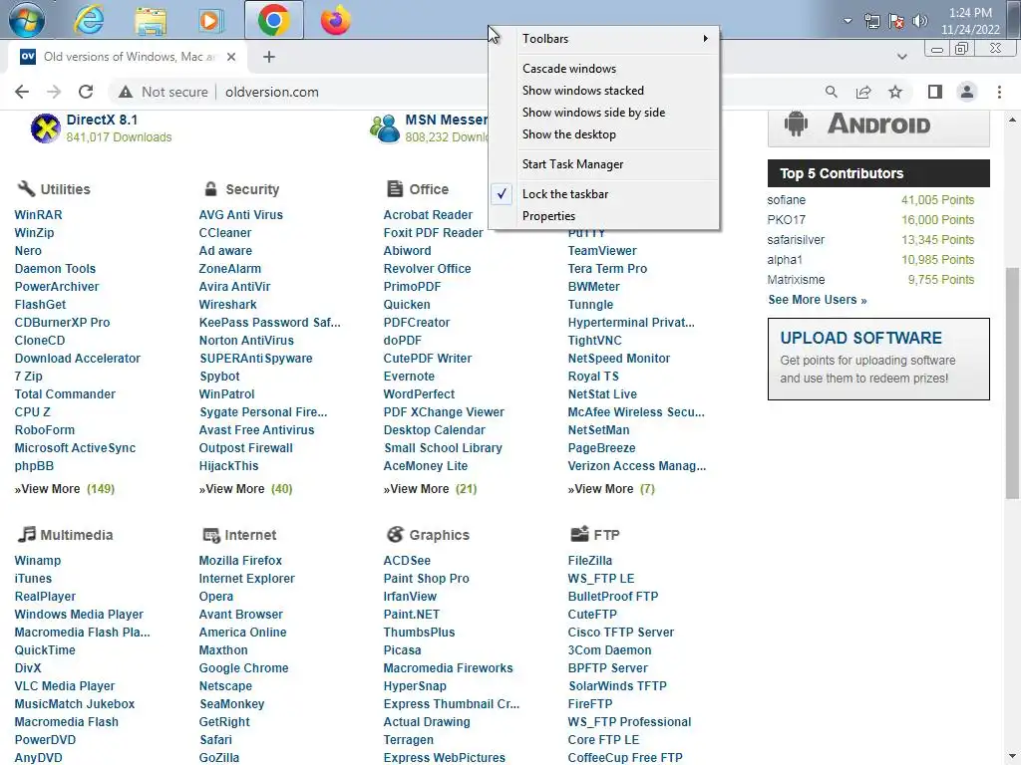The height and width of the screenshot is (765, 1021).
Task: Open contributor sofiane profile
Action: pos(786,200)
